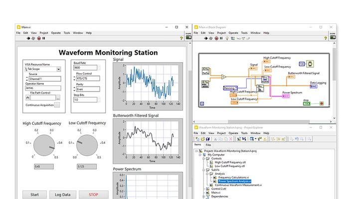Click Undo arrow in Project Explorer toolbar

[297, 139]
